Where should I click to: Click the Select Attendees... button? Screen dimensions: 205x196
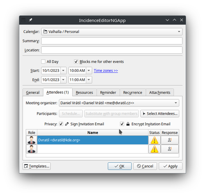160,113
